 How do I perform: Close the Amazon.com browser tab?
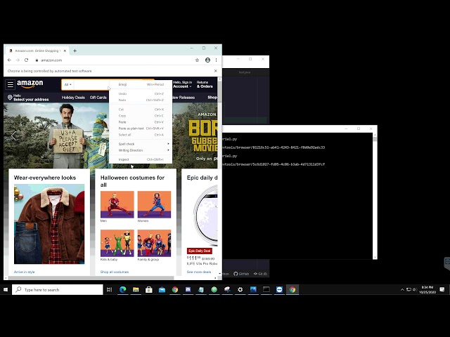pos(65,51)
